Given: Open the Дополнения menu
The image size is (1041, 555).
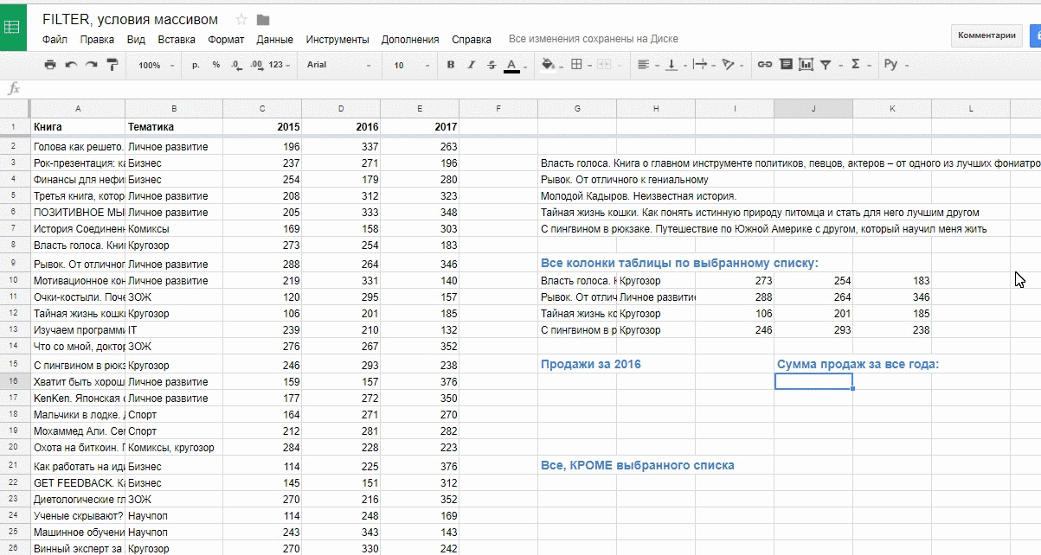Looking at the screenshot, I should 410,40.
